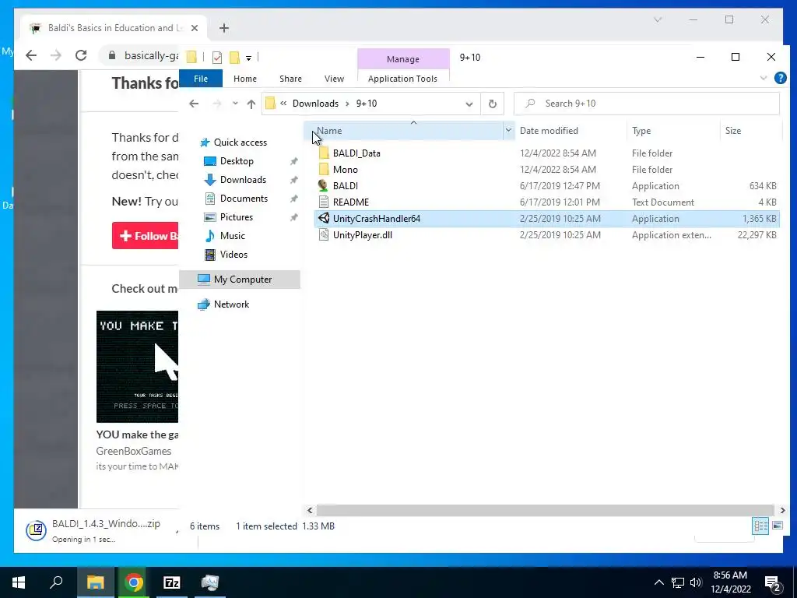Select Network in navigation pane
The image size is (797, 598).
point(231,304)
